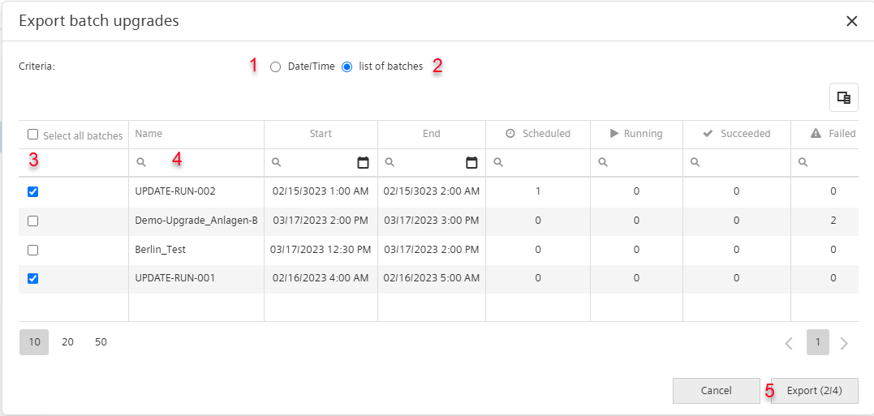
Task: Click the Failed filter search icon
Action: pyautogui.click(x=803, y=162)
